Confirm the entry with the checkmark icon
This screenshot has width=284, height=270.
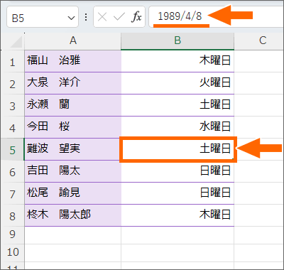coord(119,17)
